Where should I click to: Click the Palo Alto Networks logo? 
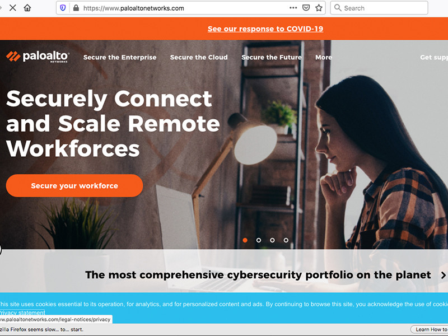point(37,57)
